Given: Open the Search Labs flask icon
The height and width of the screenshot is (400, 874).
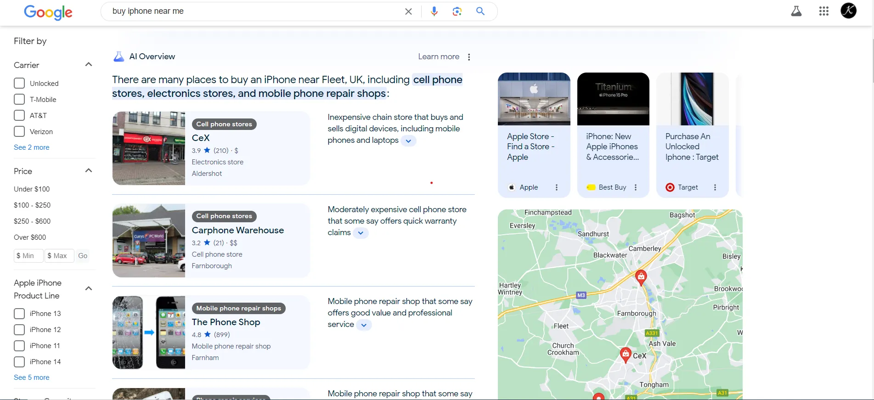Looking at the screenshot, I should pyautogui.click(x=796, y=11).
